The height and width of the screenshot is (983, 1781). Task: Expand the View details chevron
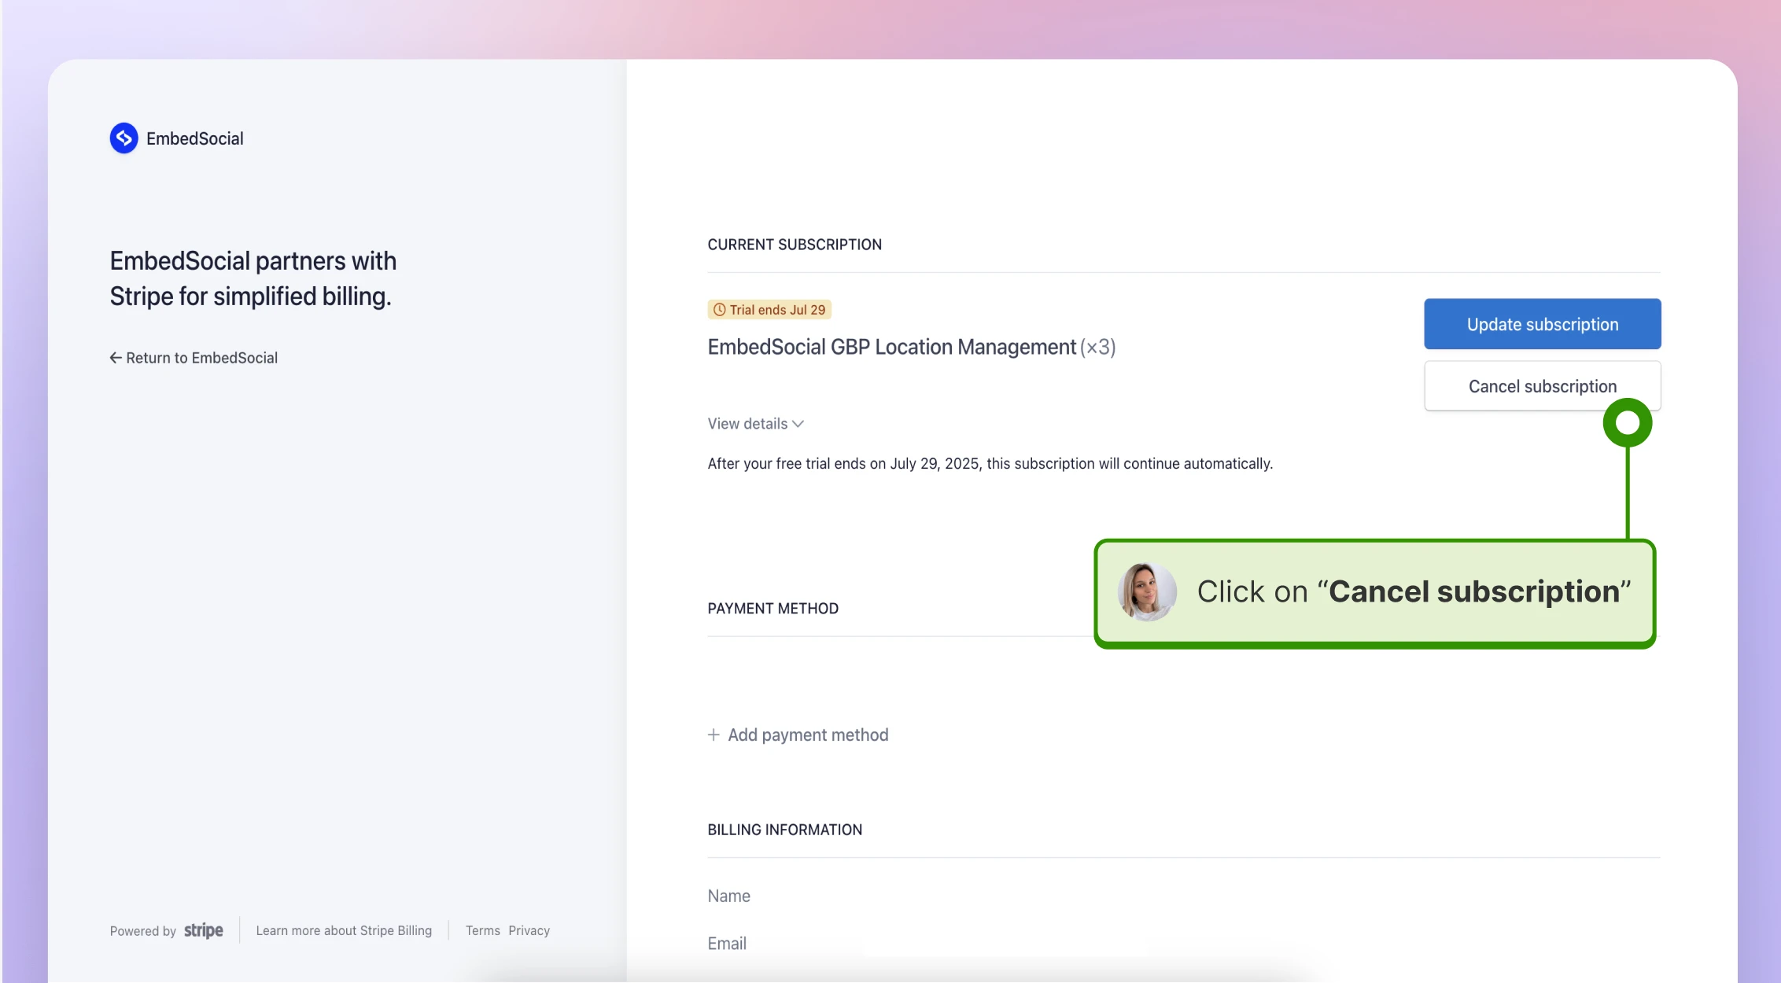click(x=798, y=424)
